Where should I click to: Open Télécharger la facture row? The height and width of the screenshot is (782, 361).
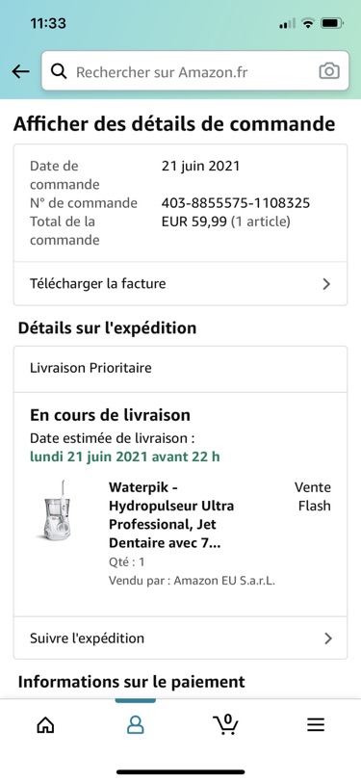tap(180, 284)
